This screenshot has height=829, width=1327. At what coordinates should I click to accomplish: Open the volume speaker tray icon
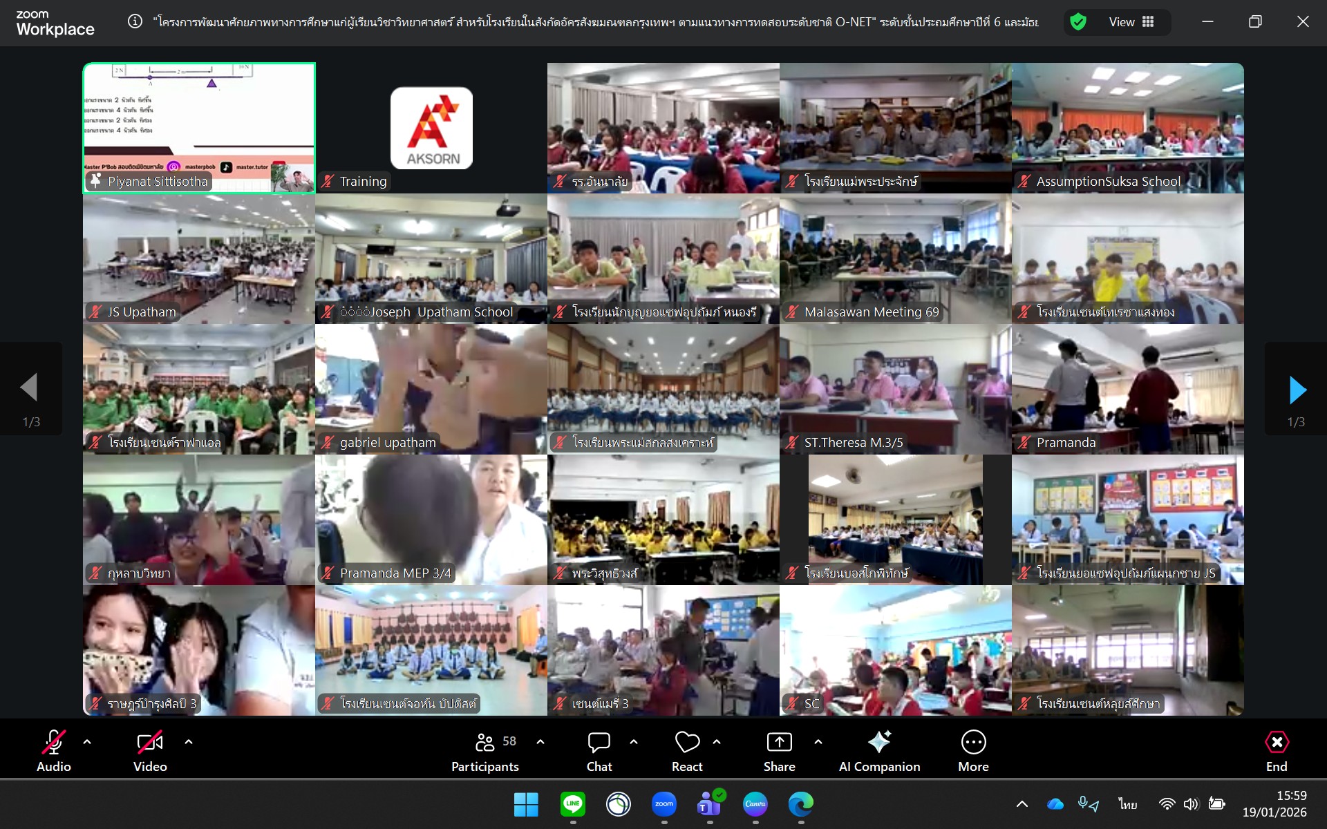[x=1191, y=804]
